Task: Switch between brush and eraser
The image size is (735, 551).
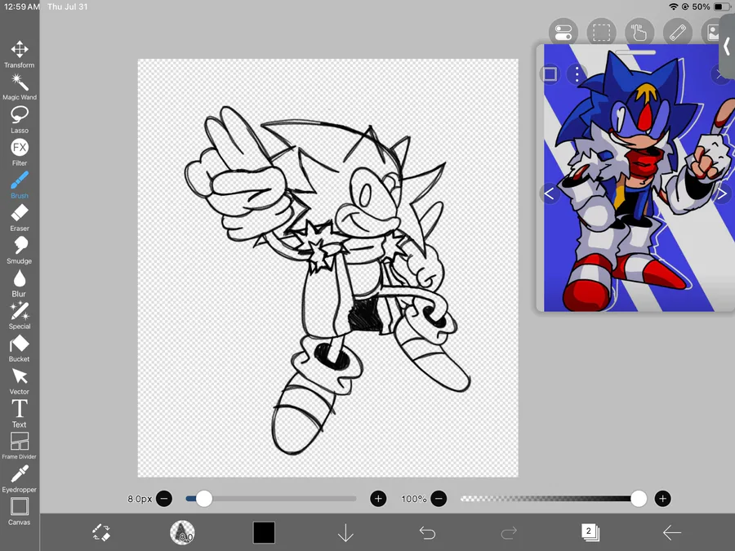Action: tap(101, 533)
